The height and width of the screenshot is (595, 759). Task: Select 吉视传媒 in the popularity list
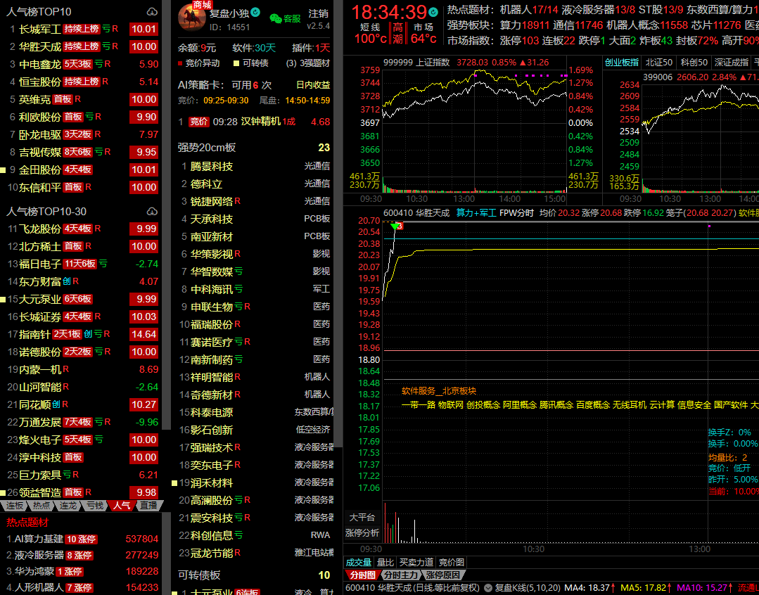tap(40, 152)
